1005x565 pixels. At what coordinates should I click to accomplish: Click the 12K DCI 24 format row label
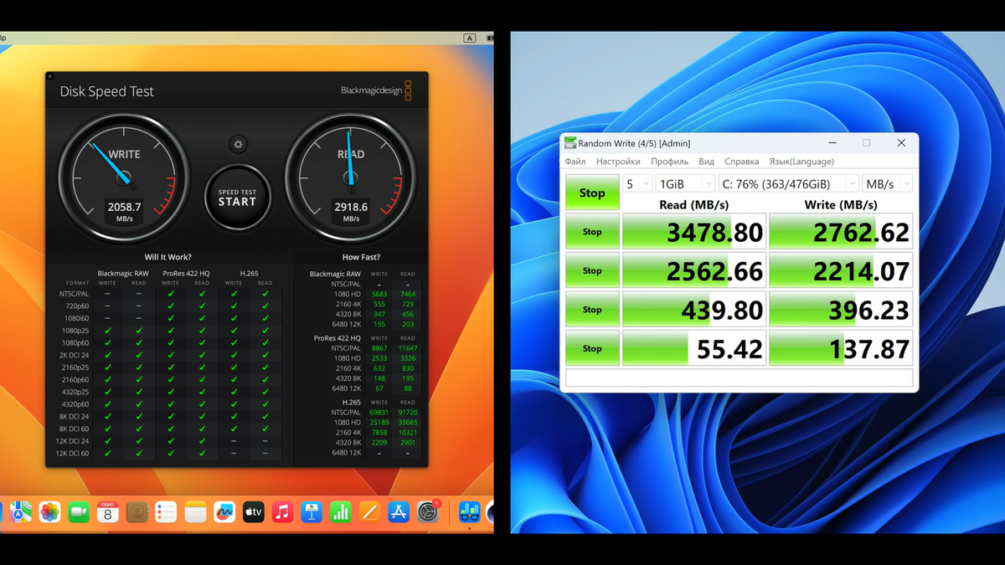point(73,441)
